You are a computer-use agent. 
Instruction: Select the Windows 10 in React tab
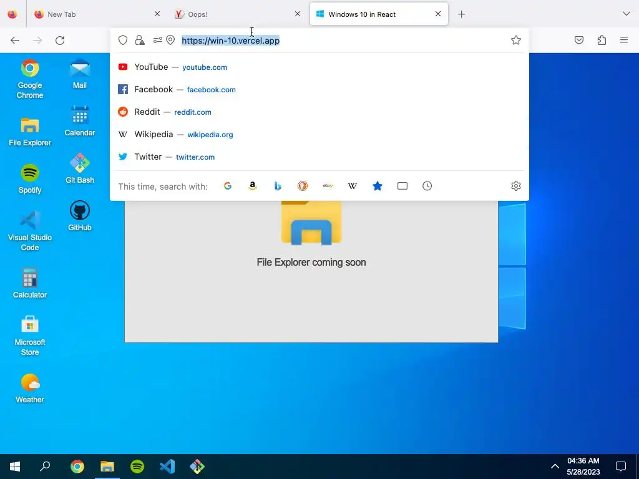[379, 14]
